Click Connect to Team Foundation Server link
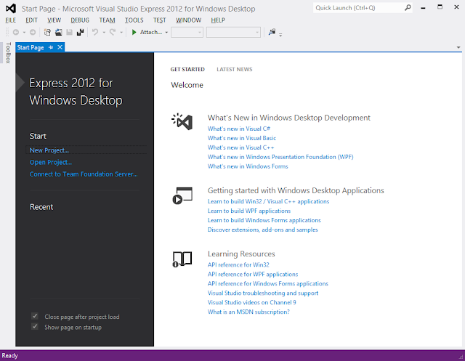 84,174
